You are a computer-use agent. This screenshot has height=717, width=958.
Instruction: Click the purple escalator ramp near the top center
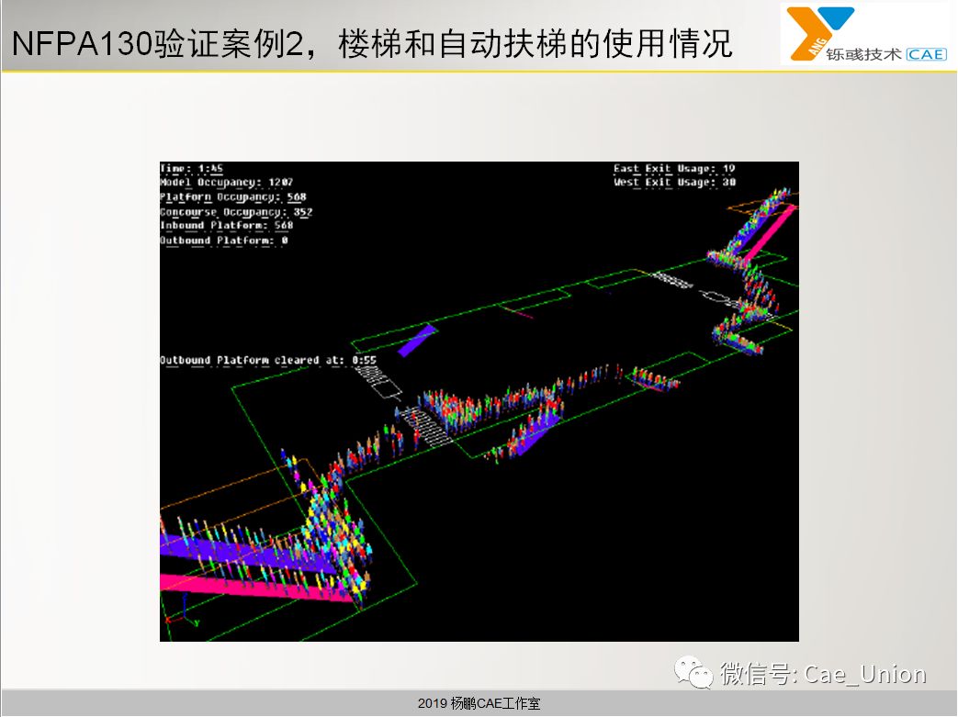click(417, 341)
